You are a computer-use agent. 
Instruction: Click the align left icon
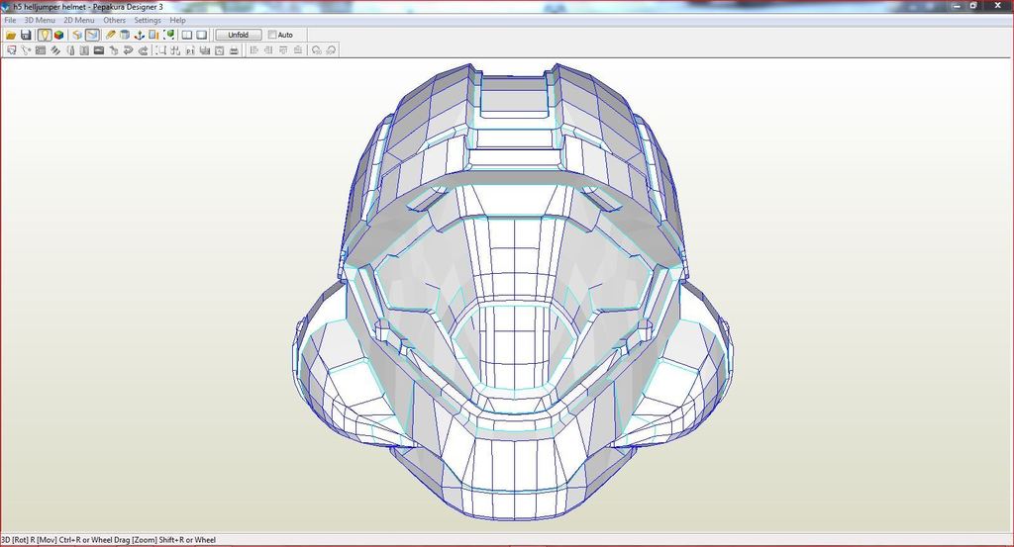pos(253,50)
